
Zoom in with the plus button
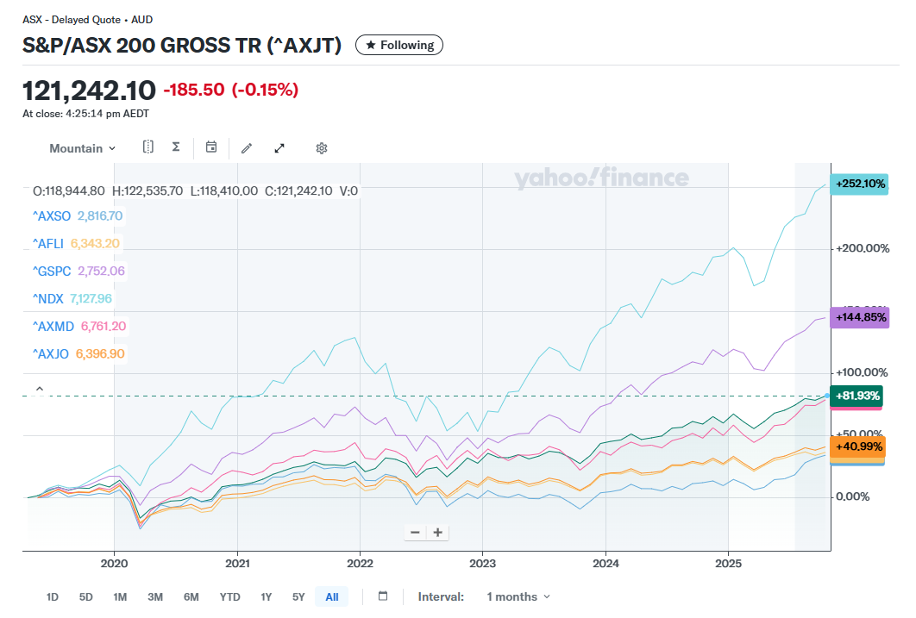click(438, 532)
